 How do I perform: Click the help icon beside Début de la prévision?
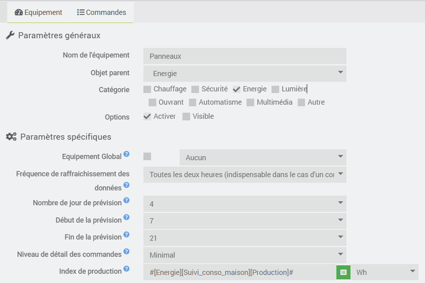click(x=126, y=217)
